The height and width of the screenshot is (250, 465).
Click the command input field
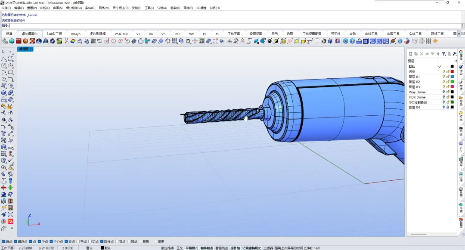[235, 26]
